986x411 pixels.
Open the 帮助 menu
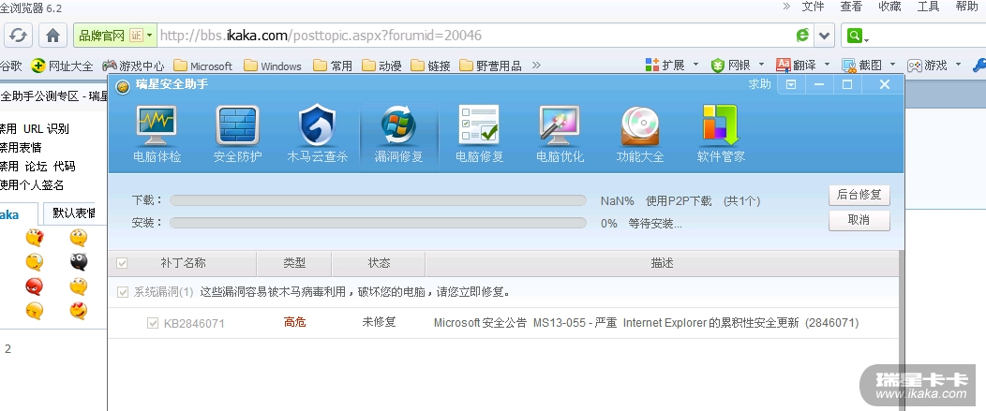pos(966,7)
